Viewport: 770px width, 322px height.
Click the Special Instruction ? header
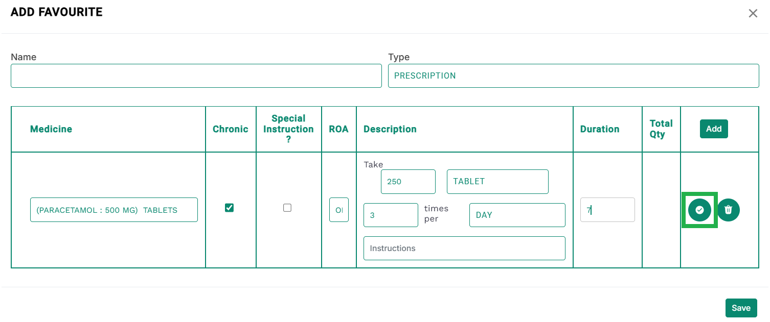(288, 129)
